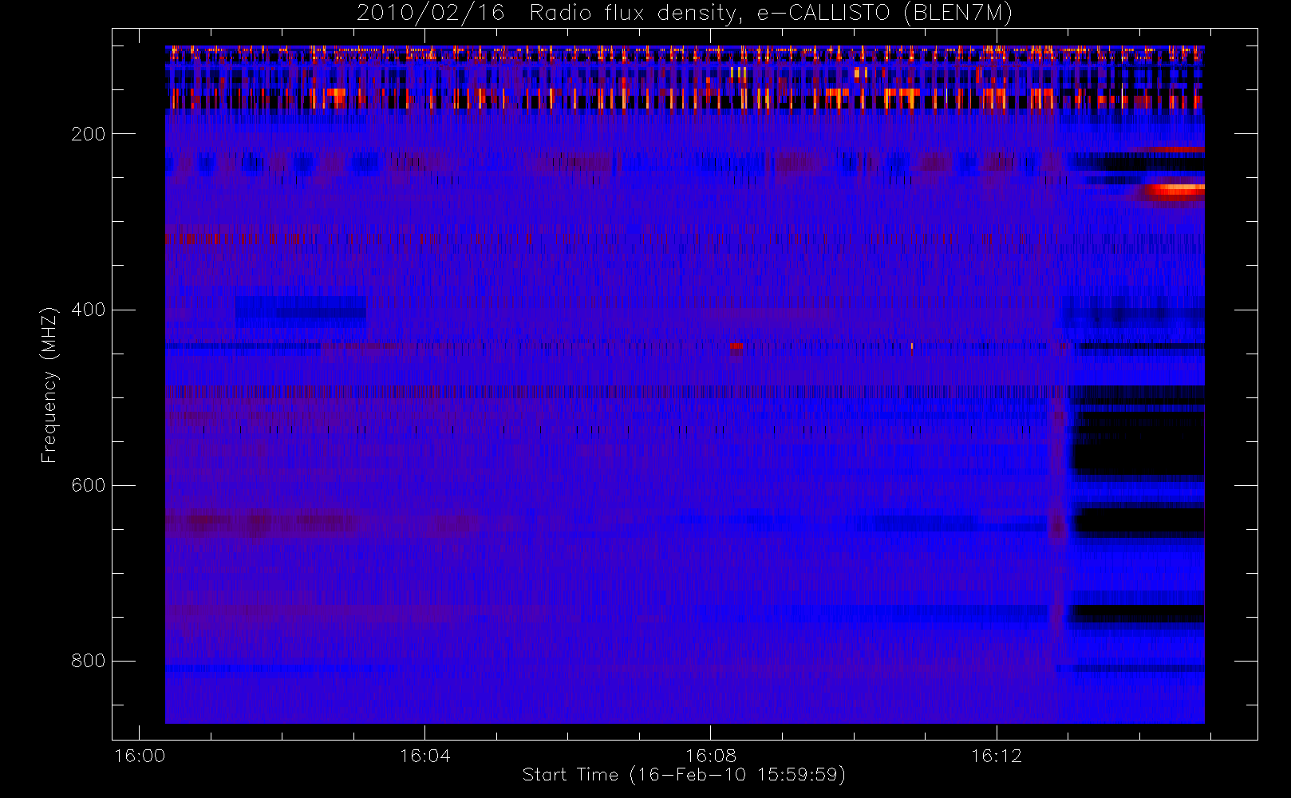This screenshot has height=798, width=1291.
Task: Click the 'Frequency (MHZ)' y-axis label
Action: 49,385
